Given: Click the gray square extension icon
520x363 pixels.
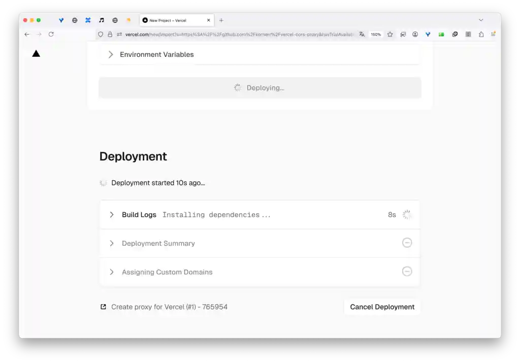Looking at the screenshot, I should (468, 34).
